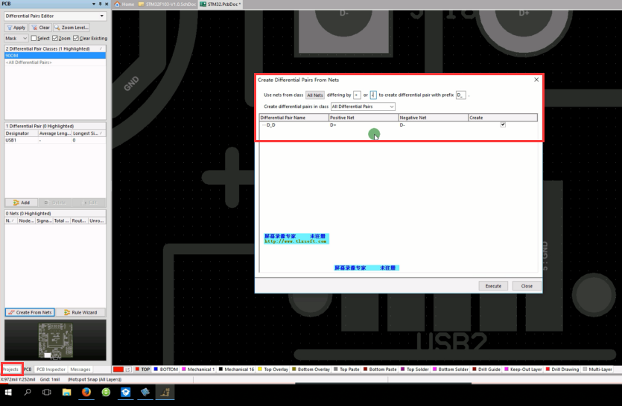The image size is (622, 406).
Task: Click the dialog's Close button
Action: point(527,286)
